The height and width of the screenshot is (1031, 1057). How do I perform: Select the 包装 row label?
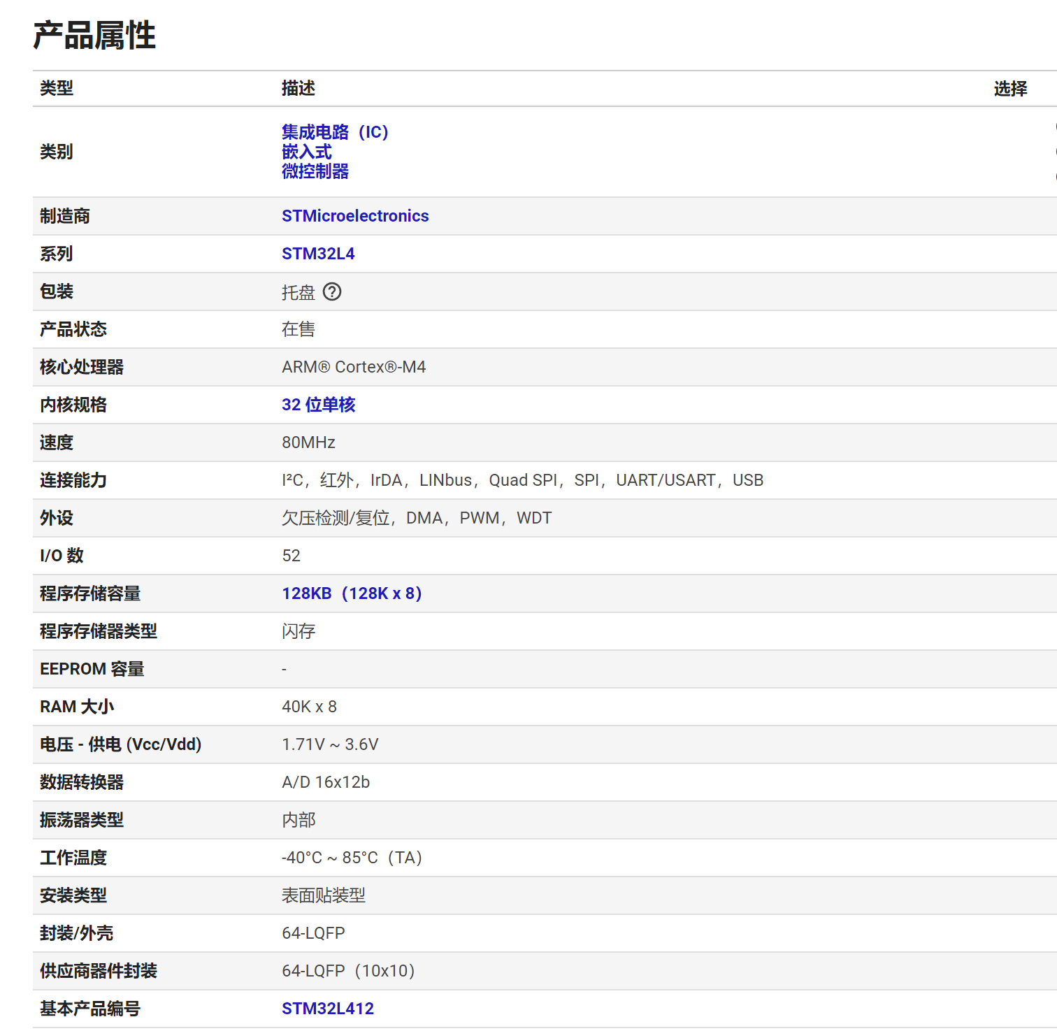57,291
